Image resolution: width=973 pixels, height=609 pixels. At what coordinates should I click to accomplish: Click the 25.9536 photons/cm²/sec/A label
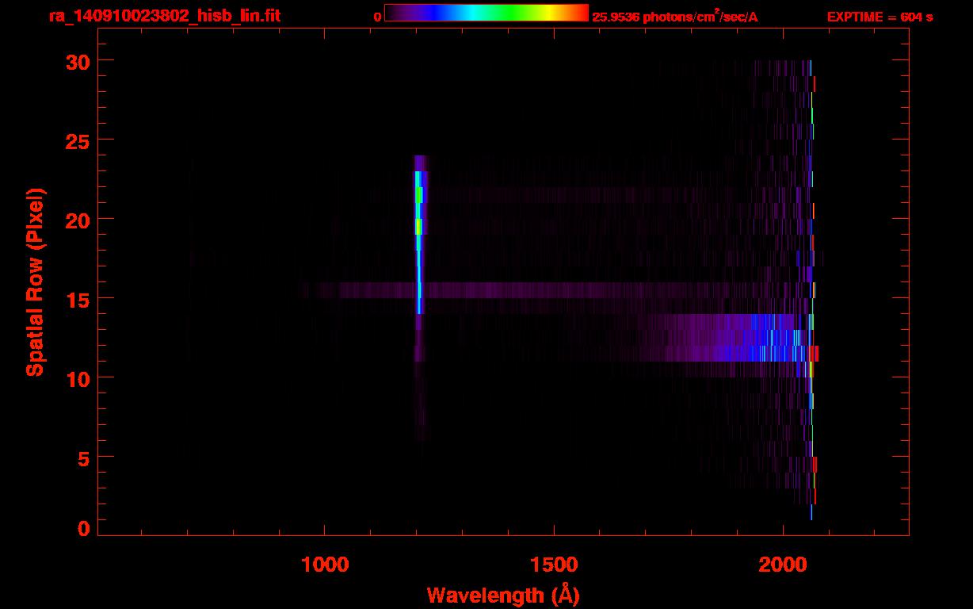click(675, 17)
